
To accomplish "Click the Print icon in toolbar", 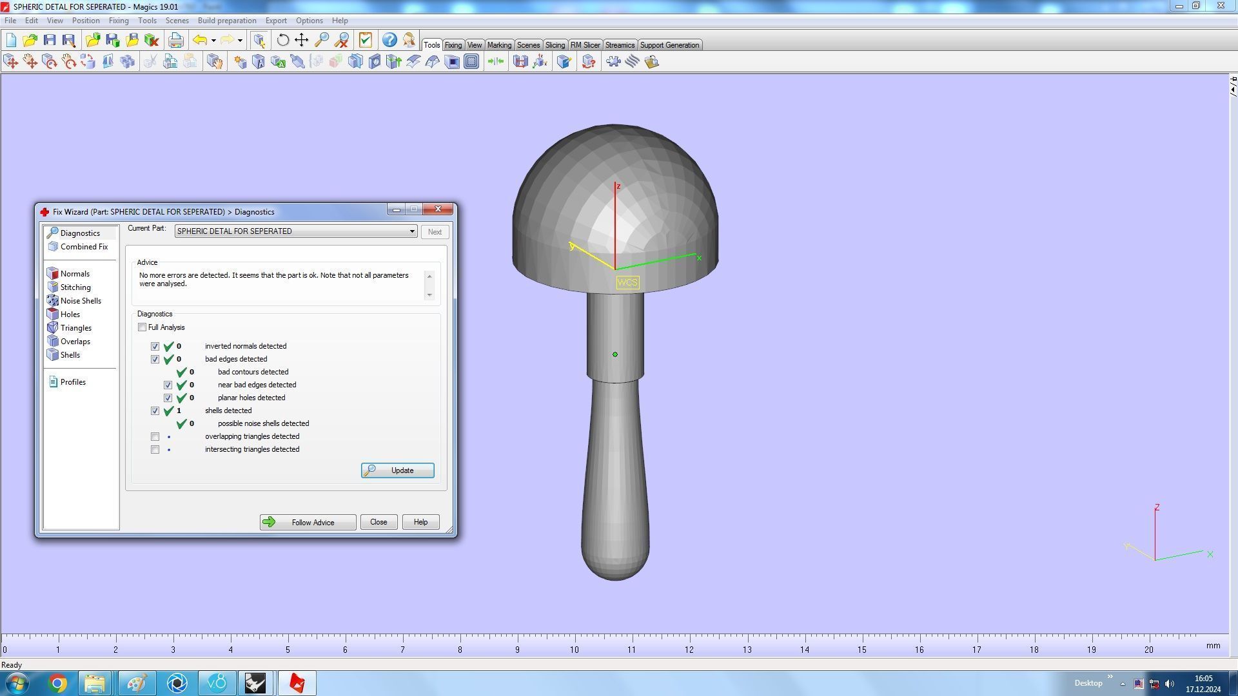I will tap(175, 40).
